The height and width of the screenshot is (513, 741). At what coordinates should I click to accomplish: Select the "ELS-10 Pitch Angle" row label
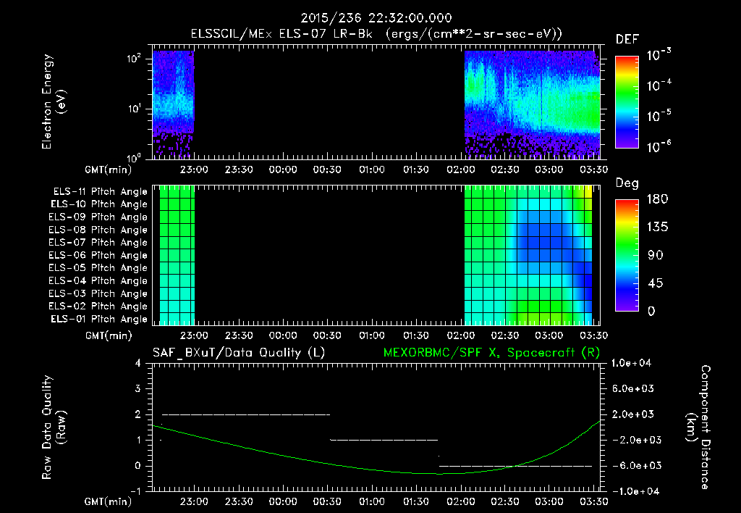click(99, 204)
